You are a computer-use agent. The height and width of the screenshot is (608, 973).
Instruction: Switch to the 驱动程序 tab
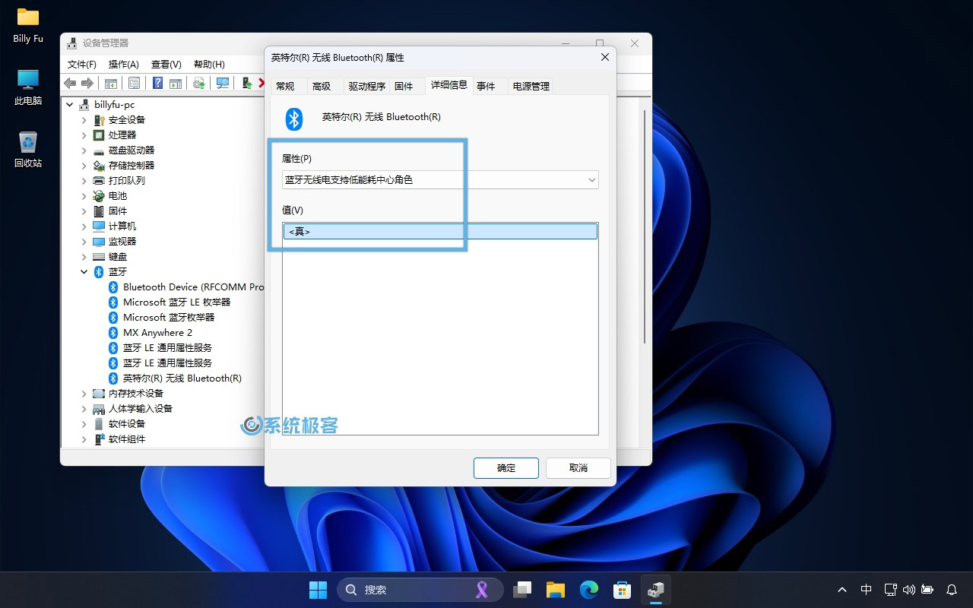[367, 86]
